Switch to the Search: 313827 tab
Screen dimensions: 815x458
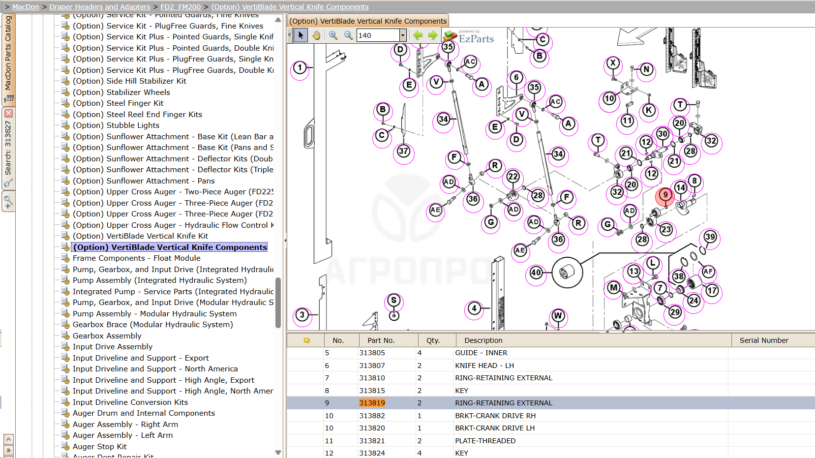coord(8,148)
